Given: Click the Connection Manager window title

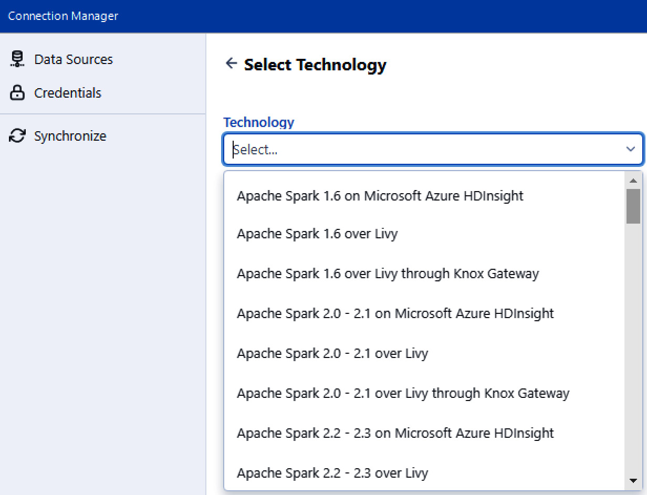Looking at the screenshot, I should pyautogui.click(x=63, y=16).
